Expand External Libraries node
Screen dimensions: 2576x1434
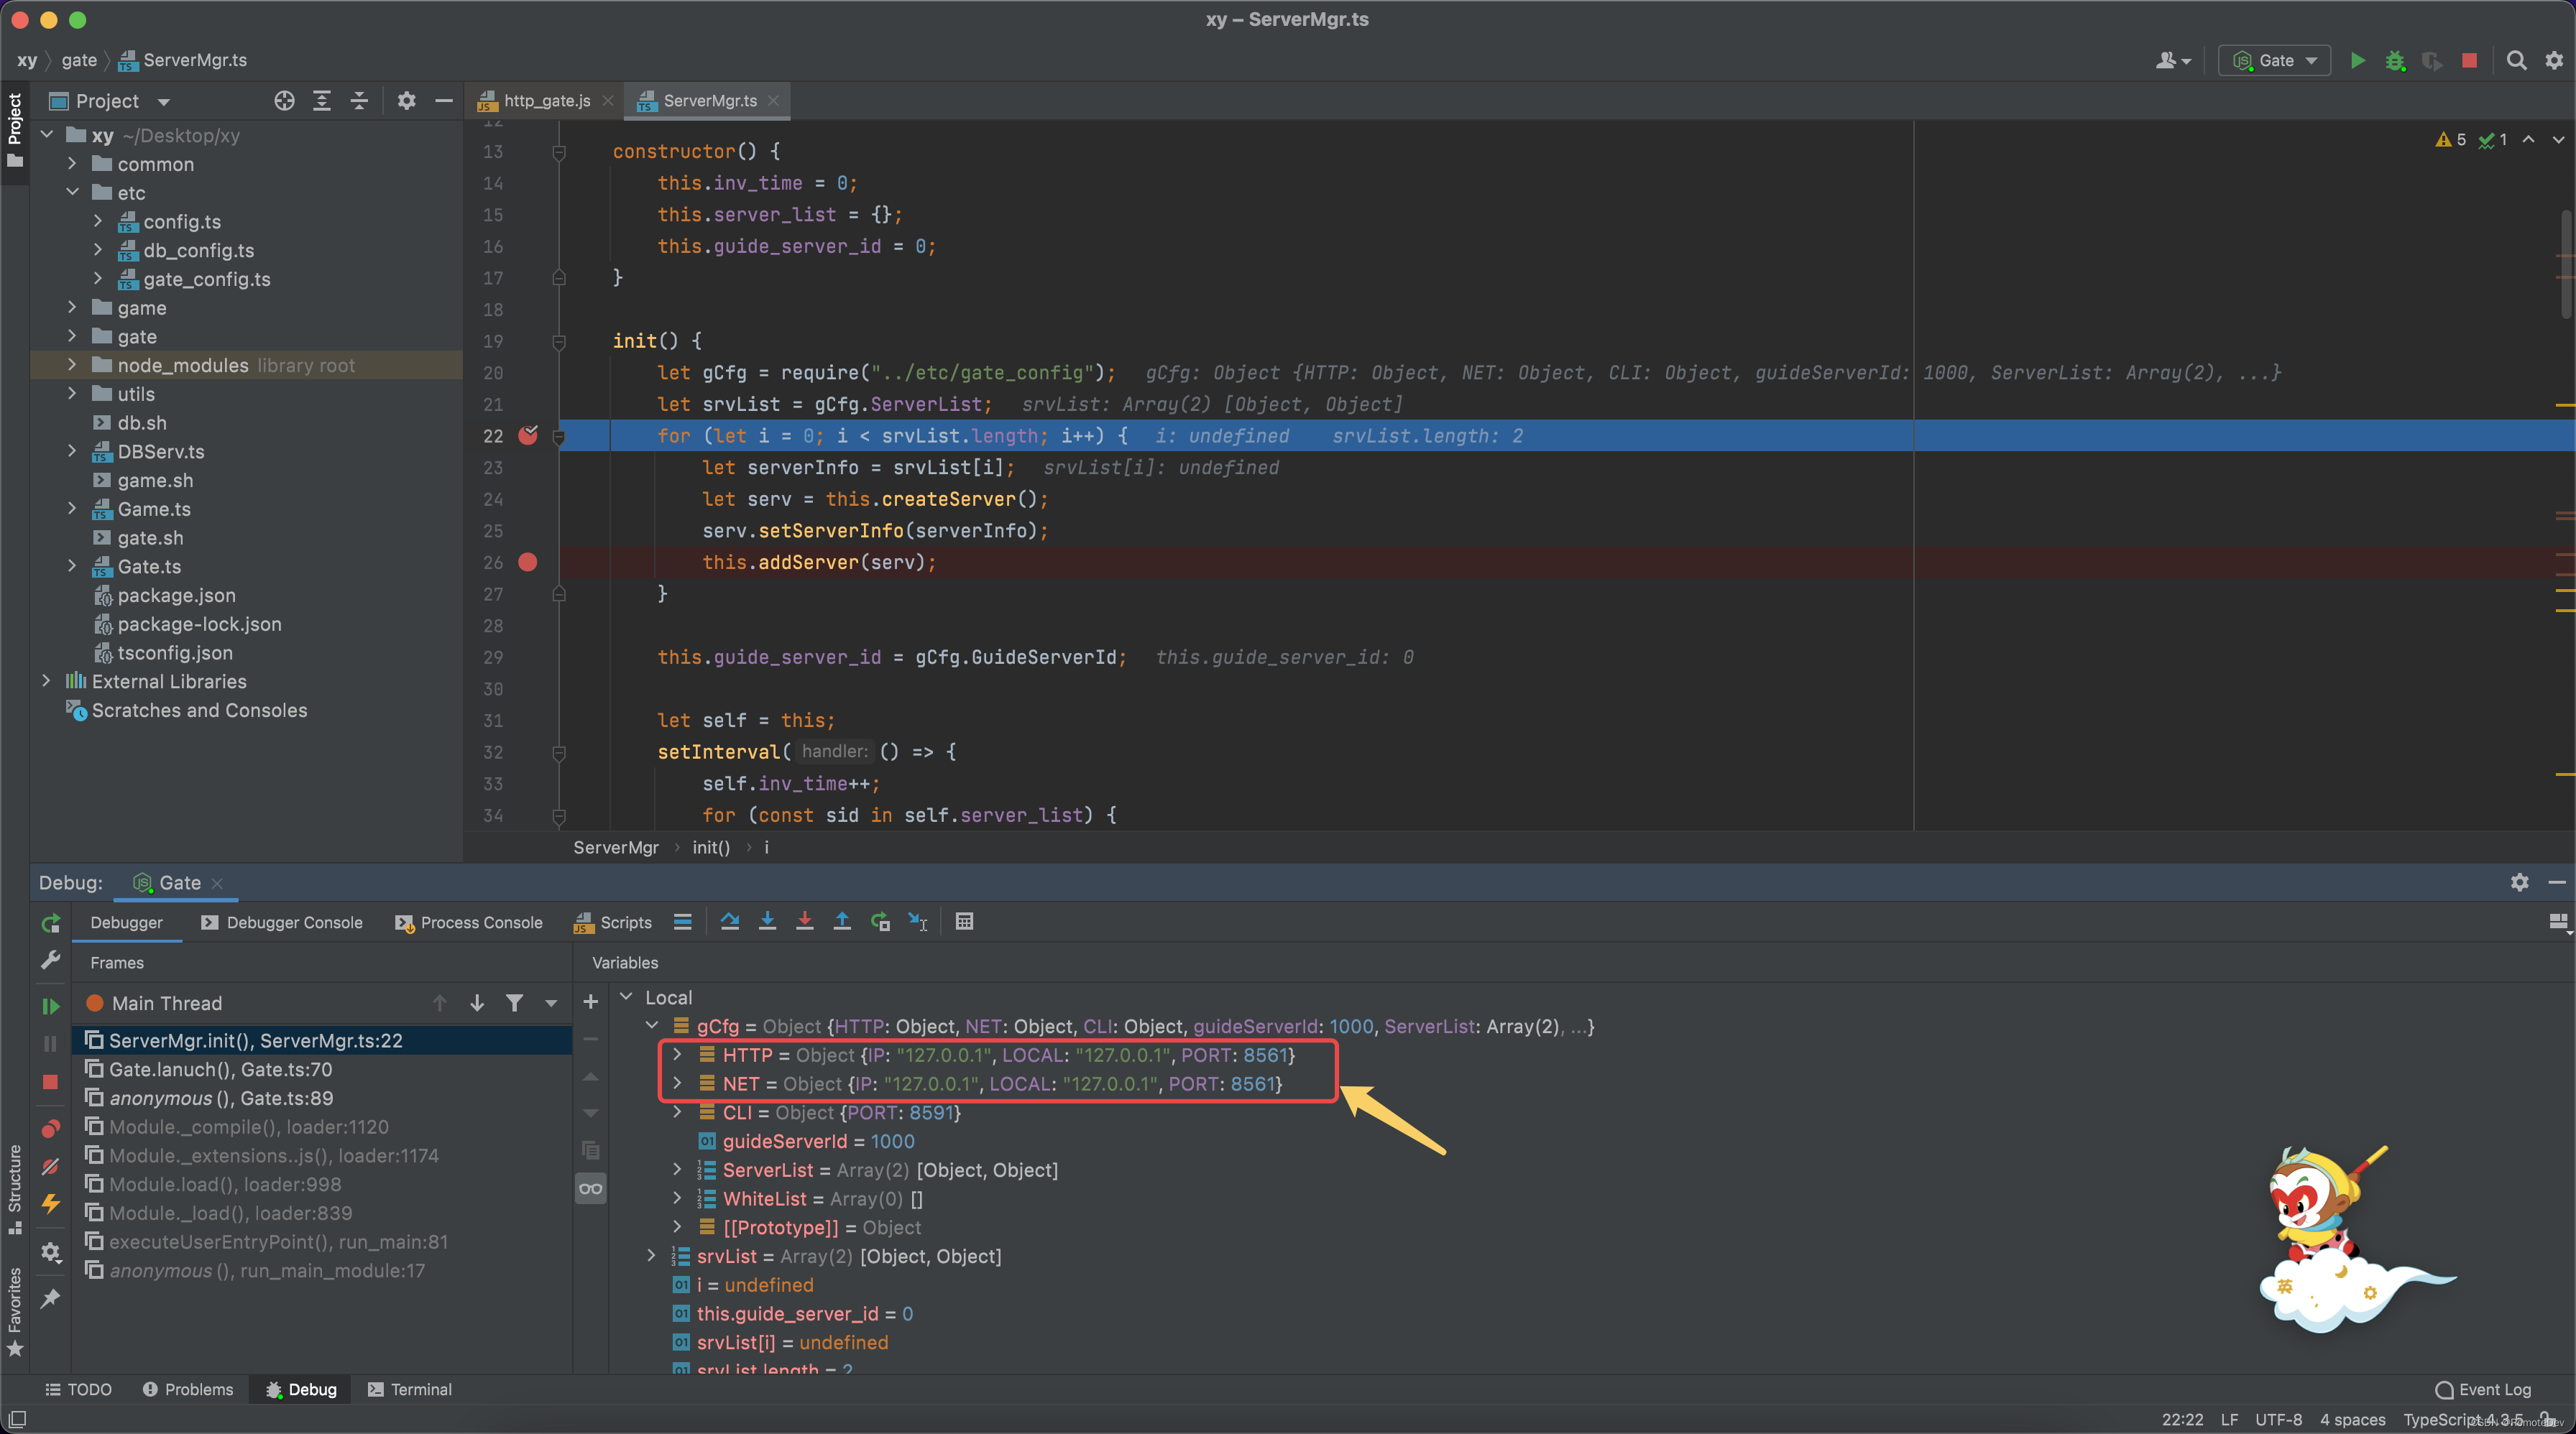click(46, 680)
